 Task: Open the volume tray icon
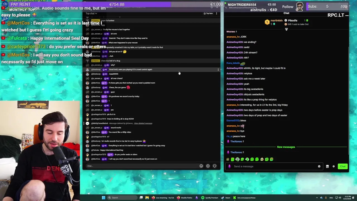pos(340,198)
